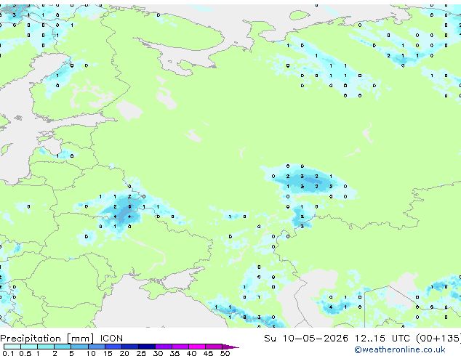461x356 pixels.
Task: Select the 35–40 mm magenta legend swatch
Action: [180, 347]
